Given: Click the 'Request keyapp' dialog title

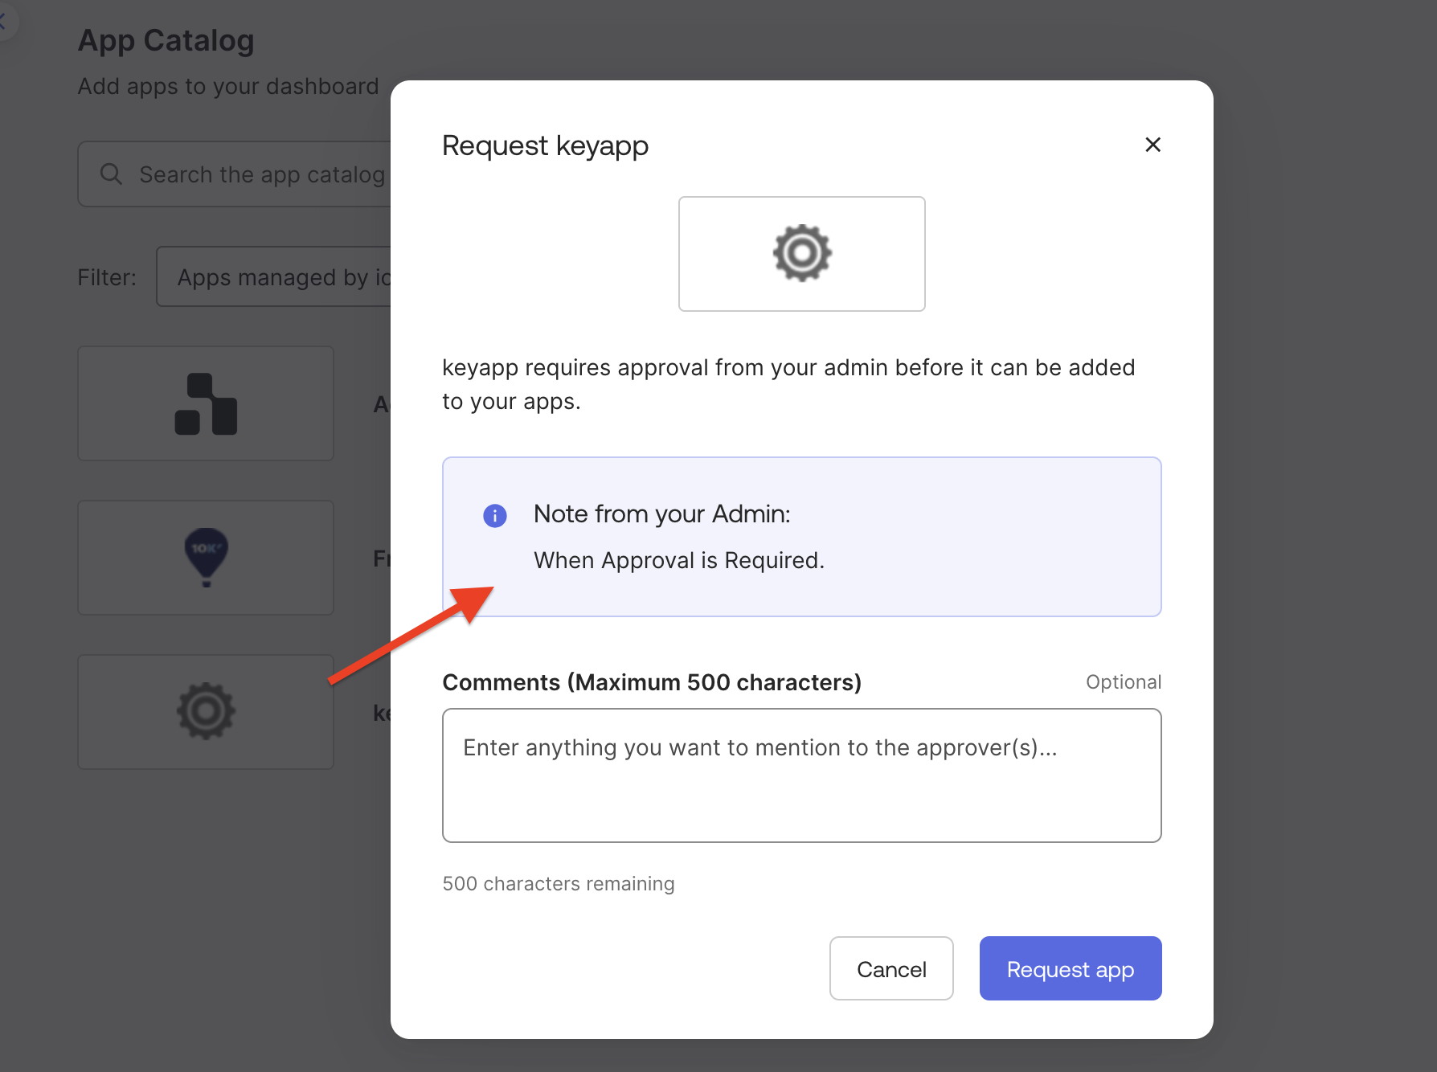Looking at the screenshot, I should [546, 146].
